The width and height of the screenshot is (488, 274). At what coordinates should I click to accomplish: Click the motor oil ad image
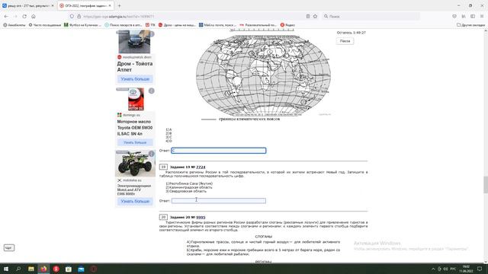(136, 100)
